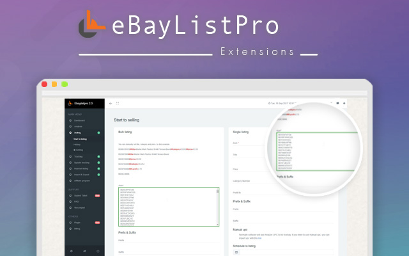
Task: Click Suffix field in Bulk listing
Action: [169, 252]
